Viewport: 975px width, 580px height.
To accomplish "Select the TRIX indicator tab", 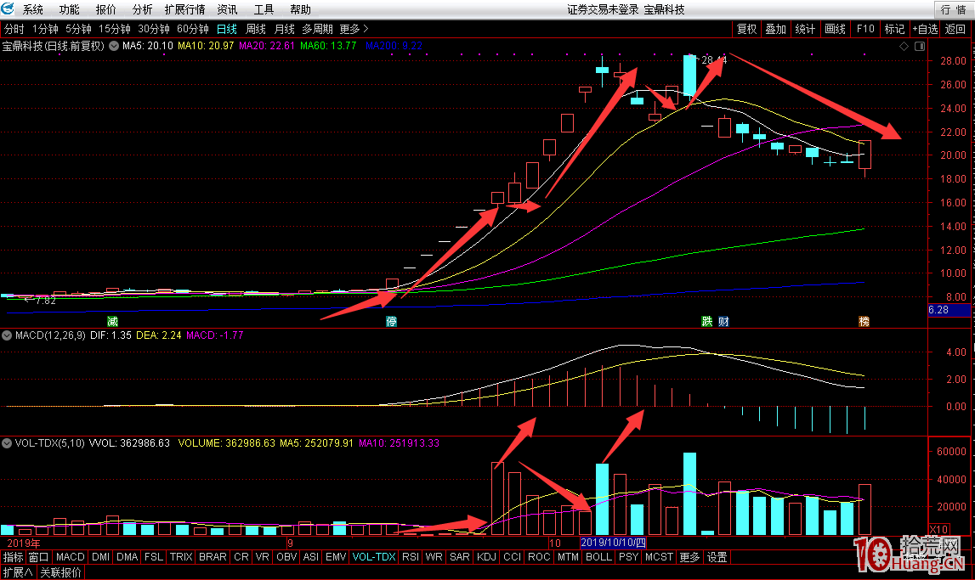I will tap(181, 557).
